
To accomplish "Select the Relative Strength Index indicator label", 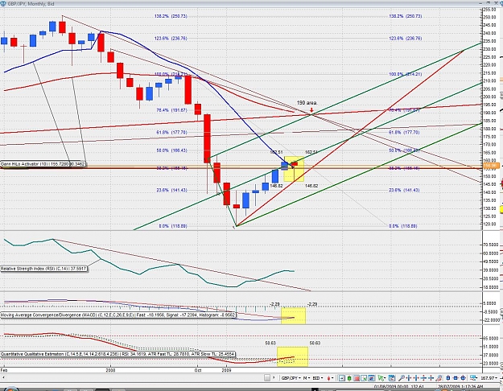I will [x=43, y=269].
